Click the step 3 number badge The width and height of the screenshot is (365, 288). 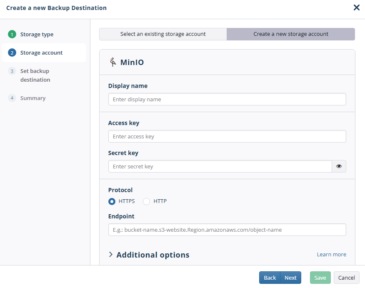12,71
